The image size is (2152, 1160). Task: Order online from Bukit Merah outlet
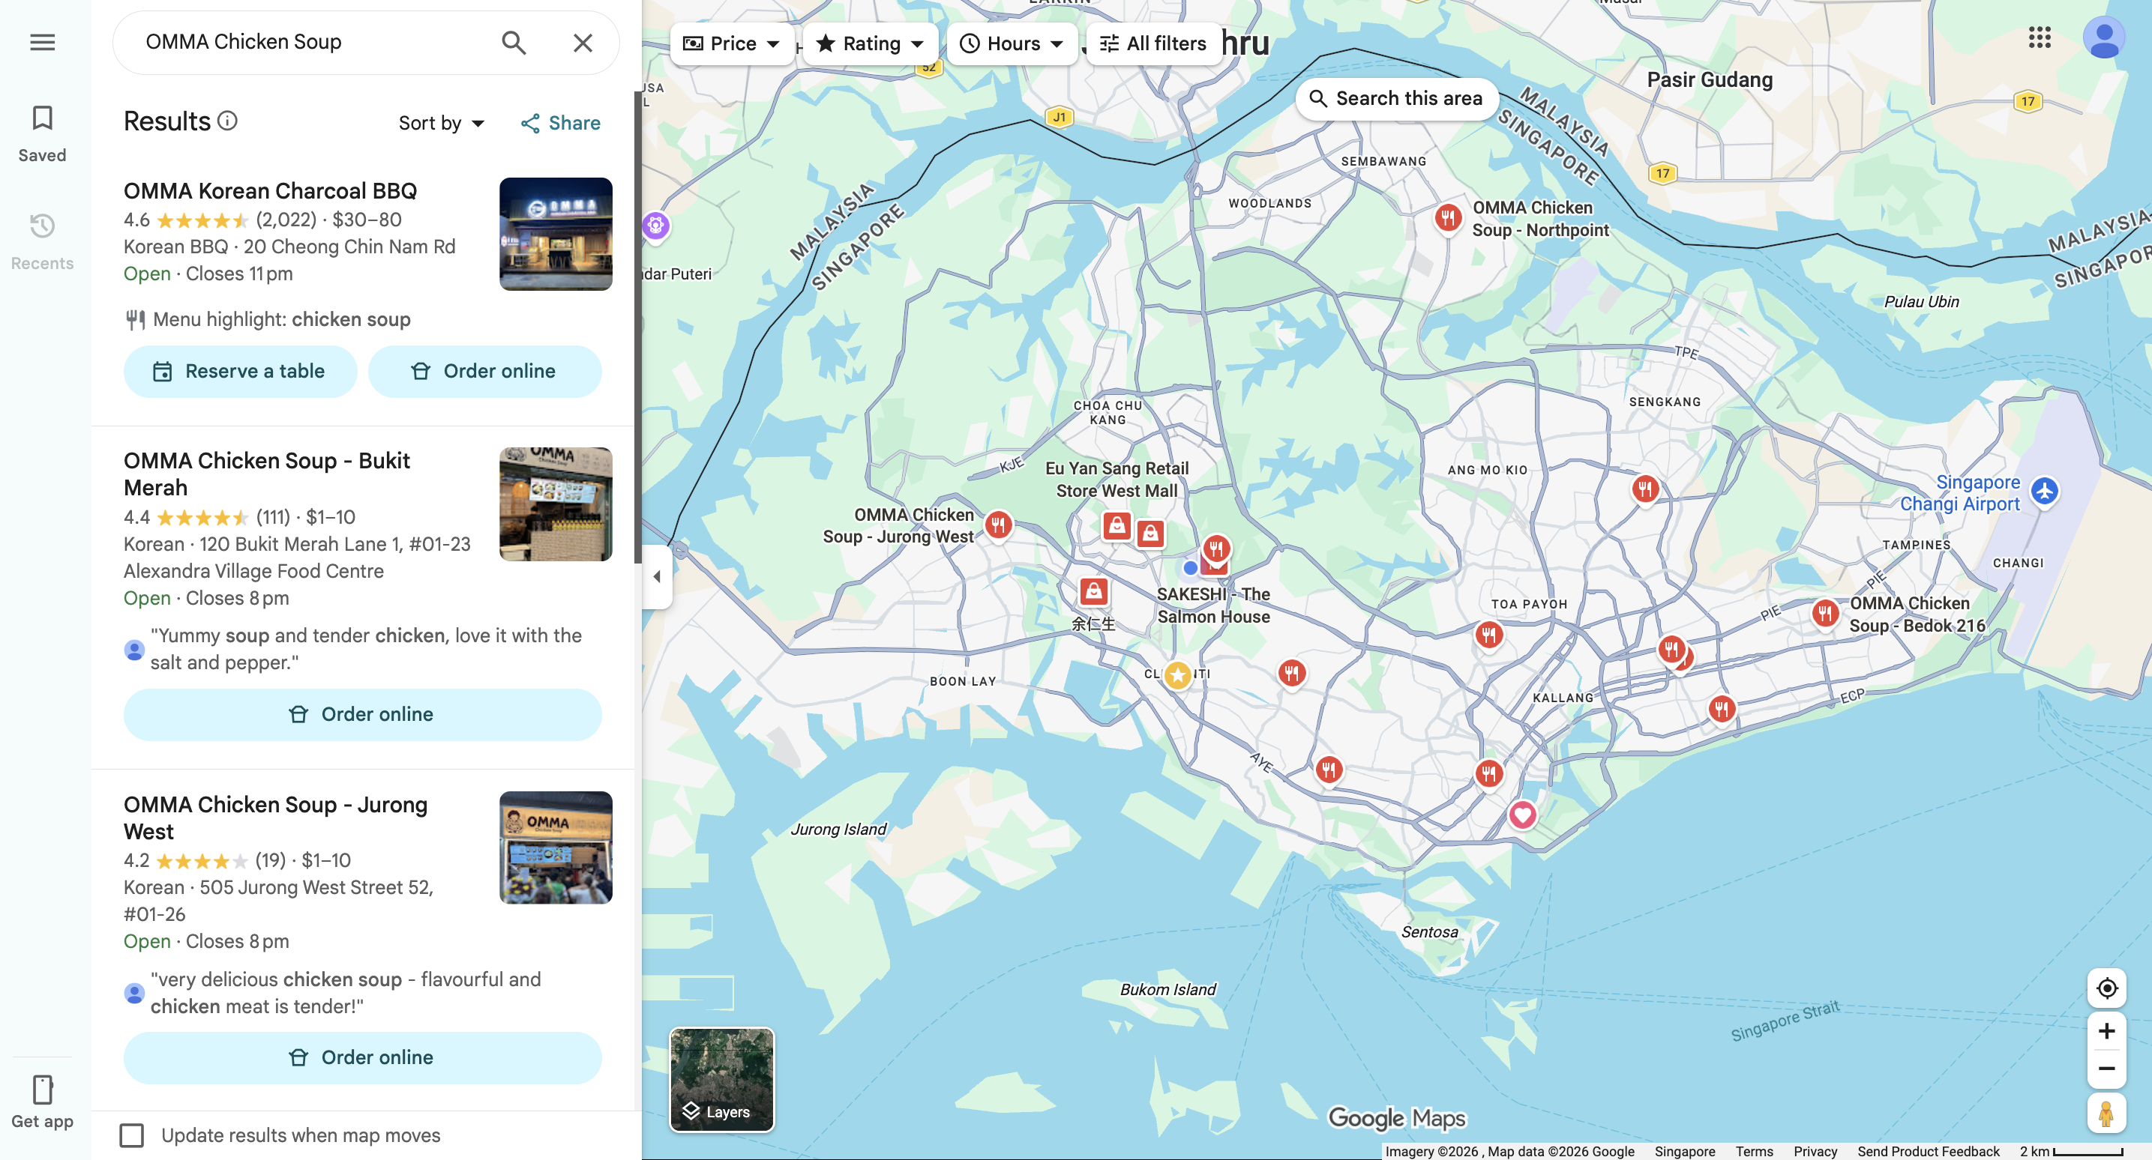pyautogui.click(x=363, y=714)
